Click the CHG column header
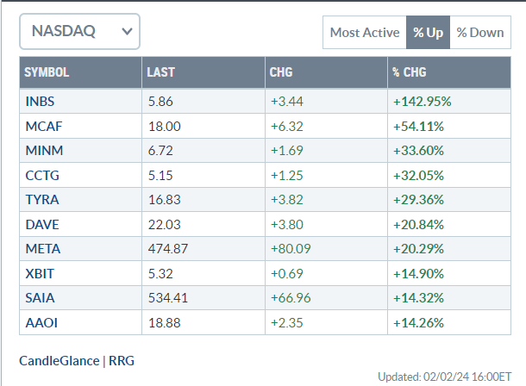526x386 pixels. [x=281, y=72]
